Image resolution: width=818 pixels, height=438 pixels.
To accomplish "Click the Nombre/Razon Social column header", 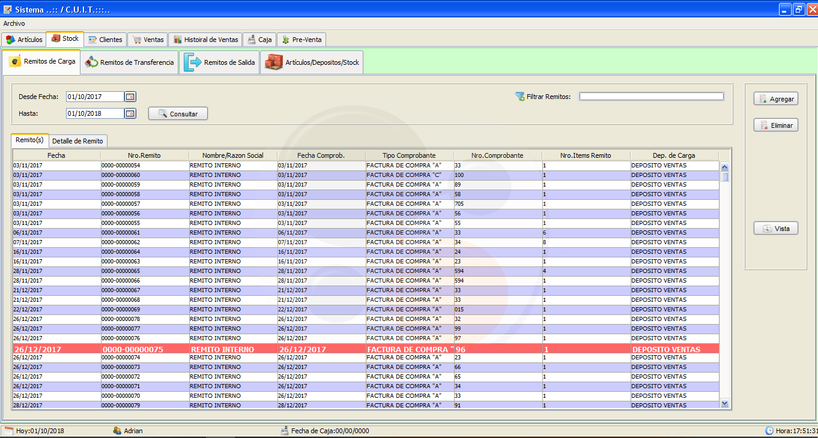I will (233, 155).
